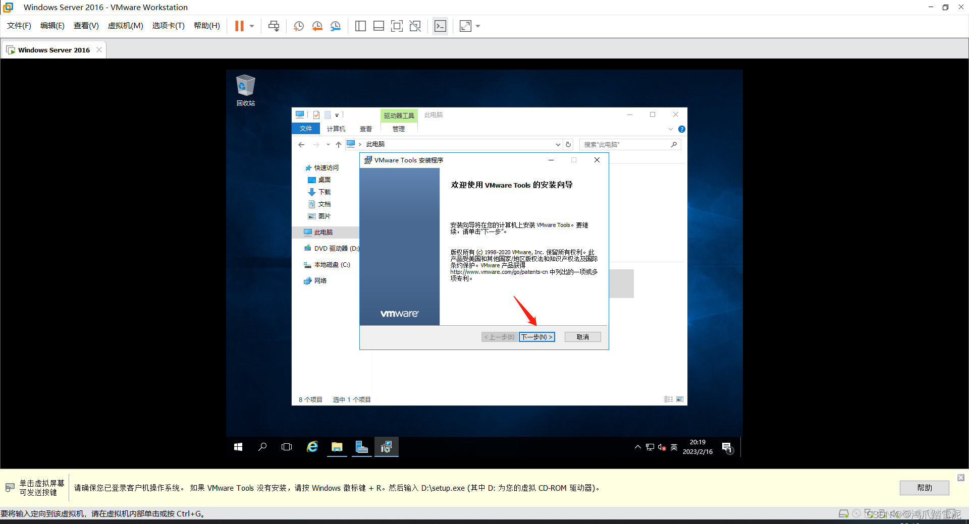This screenshot has width=969, height=524.
Task: Select 本地磁盘 (C:) in navigation pane
Action: point(327,265)
